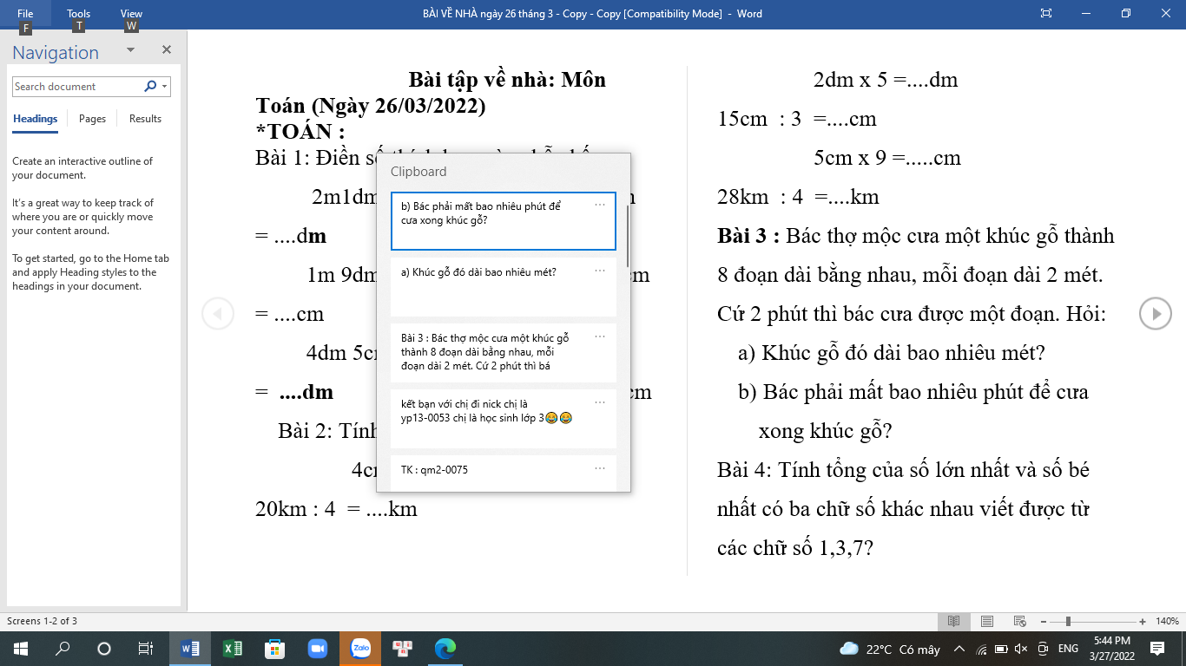Click line '2dm x 5 =....dm'

tap(886, 81)
